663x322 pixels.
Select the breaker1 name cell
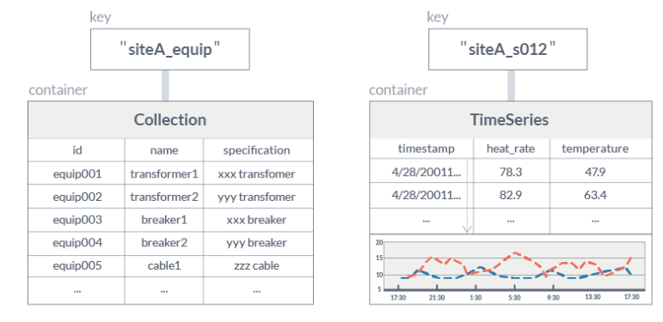pos(164,220)
